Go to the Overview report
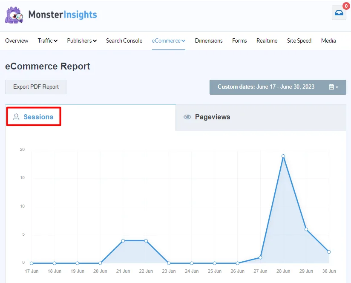This screenshot has height=283, width=351. pyautogui.click(x=17, y=41)
